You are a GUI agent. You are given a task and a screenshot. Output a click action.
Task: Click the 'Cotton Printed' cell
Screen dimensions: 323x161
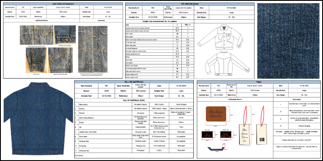(159, 141)
